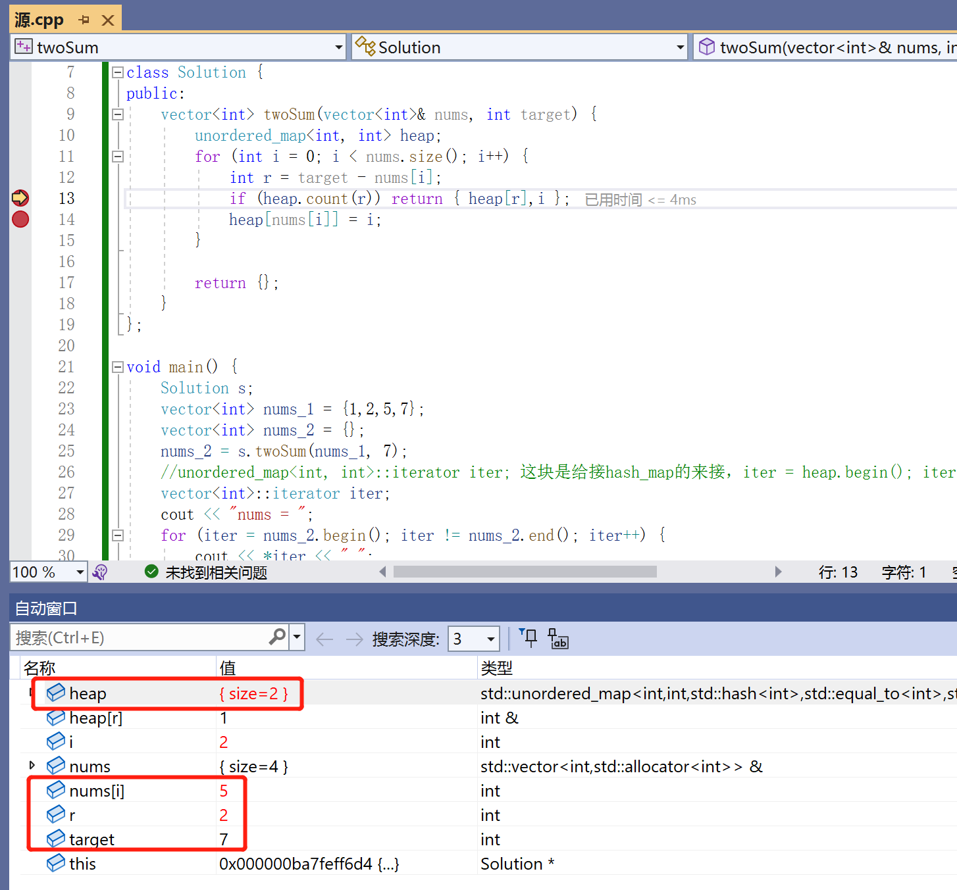Screen dimensions: 957x890
Task: Click the this pointer value 0x000000ba7feff6d4
Action: coord(309,864)
